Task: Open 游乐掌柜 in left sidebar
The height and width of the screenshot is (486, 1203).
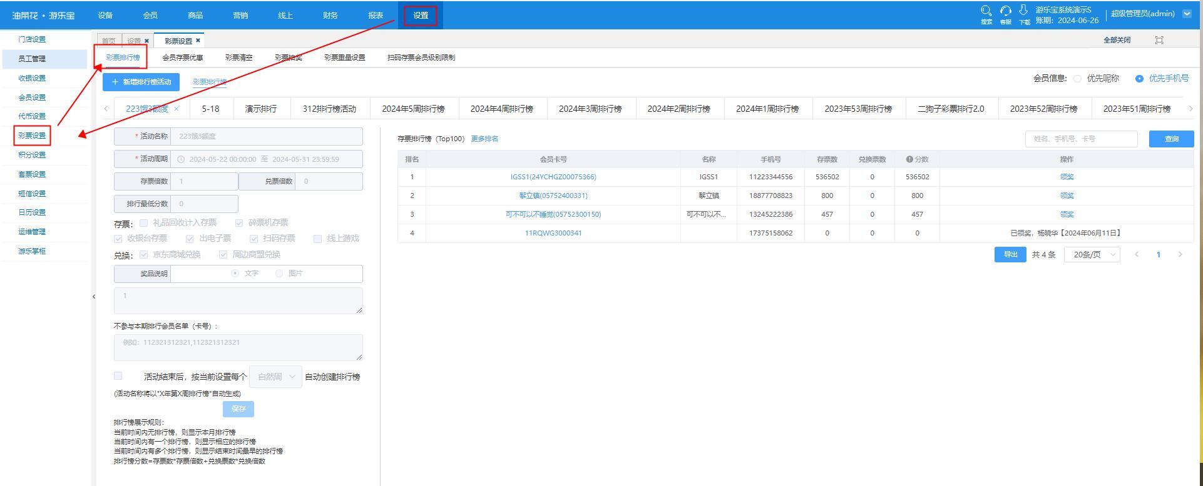Action: (32, 251)
